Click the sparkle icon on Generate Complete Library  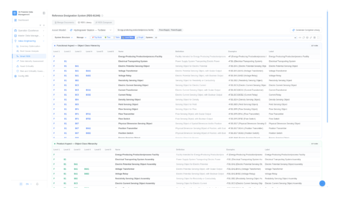[294, 30]
